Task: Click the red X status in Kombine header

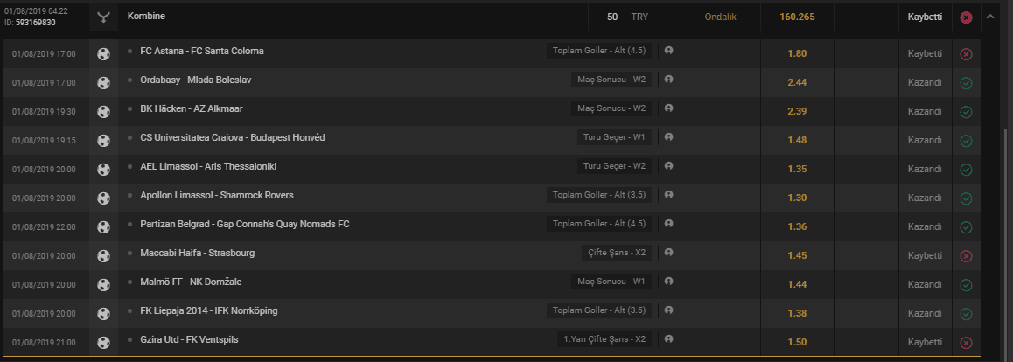Action: (x=966, y=17)
